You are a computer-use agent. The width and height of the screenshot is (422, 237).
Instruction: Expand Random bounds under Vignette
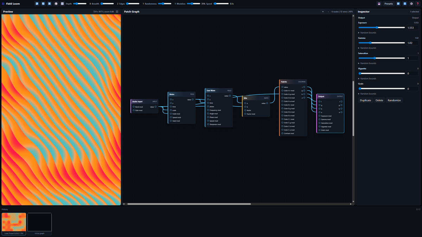coord(367,79)
